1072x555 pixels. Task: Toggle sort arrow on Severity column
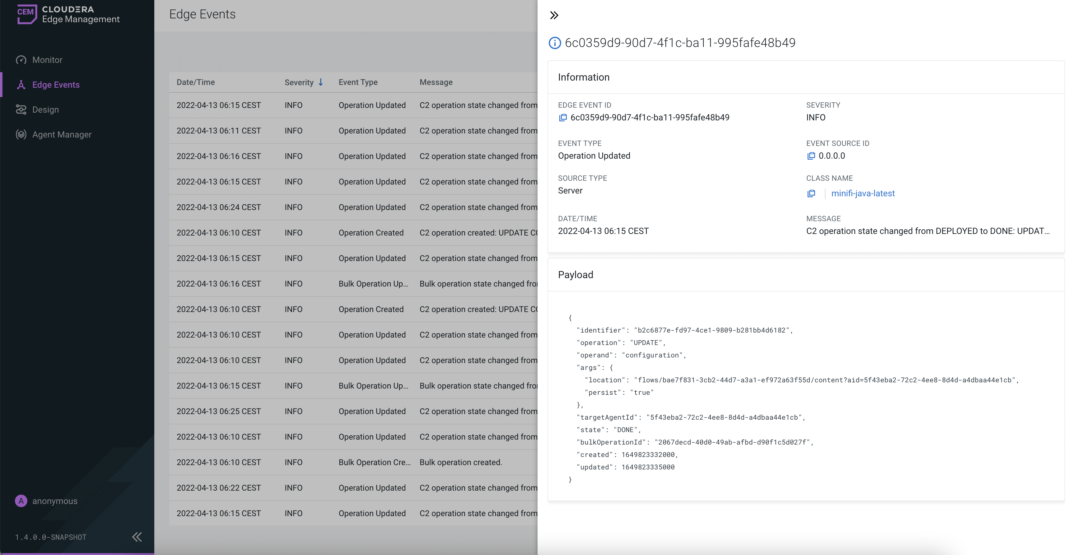click(x=321, y=82)
